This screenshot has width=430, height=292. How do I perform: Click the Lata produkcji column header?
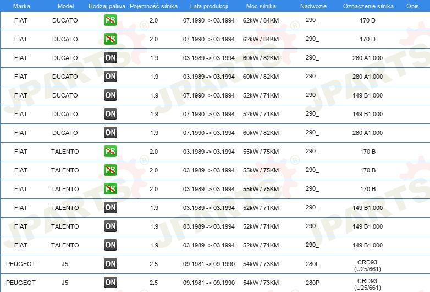[x=209, y=6]
